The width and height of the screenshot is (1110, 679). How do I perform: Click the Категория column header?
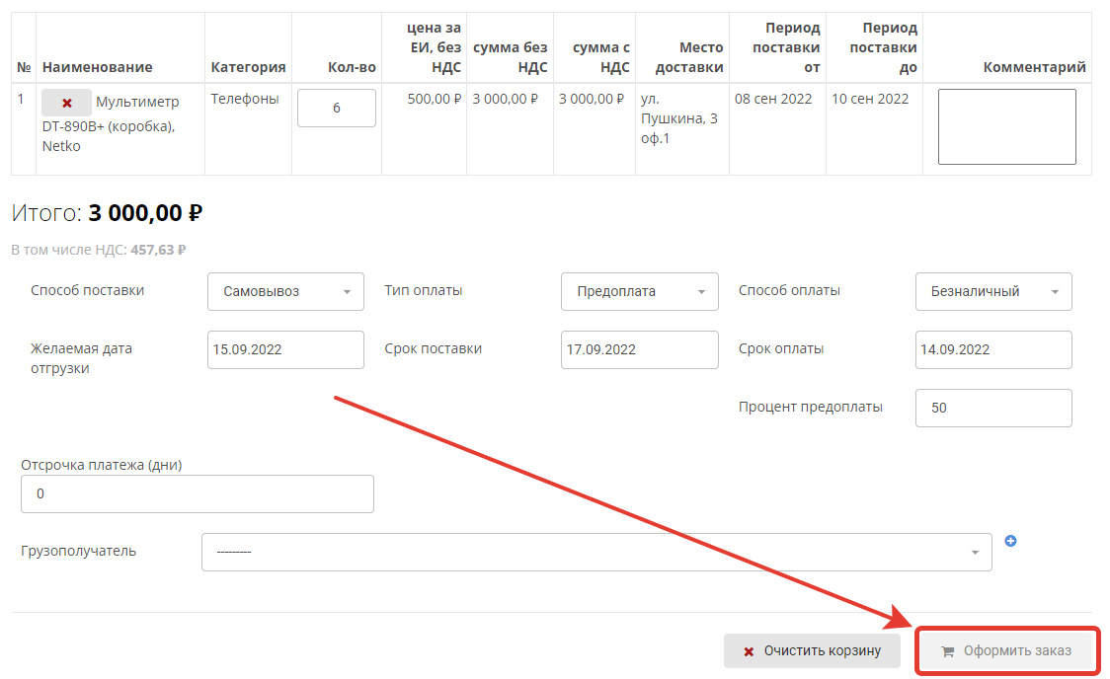pos(248,67)
